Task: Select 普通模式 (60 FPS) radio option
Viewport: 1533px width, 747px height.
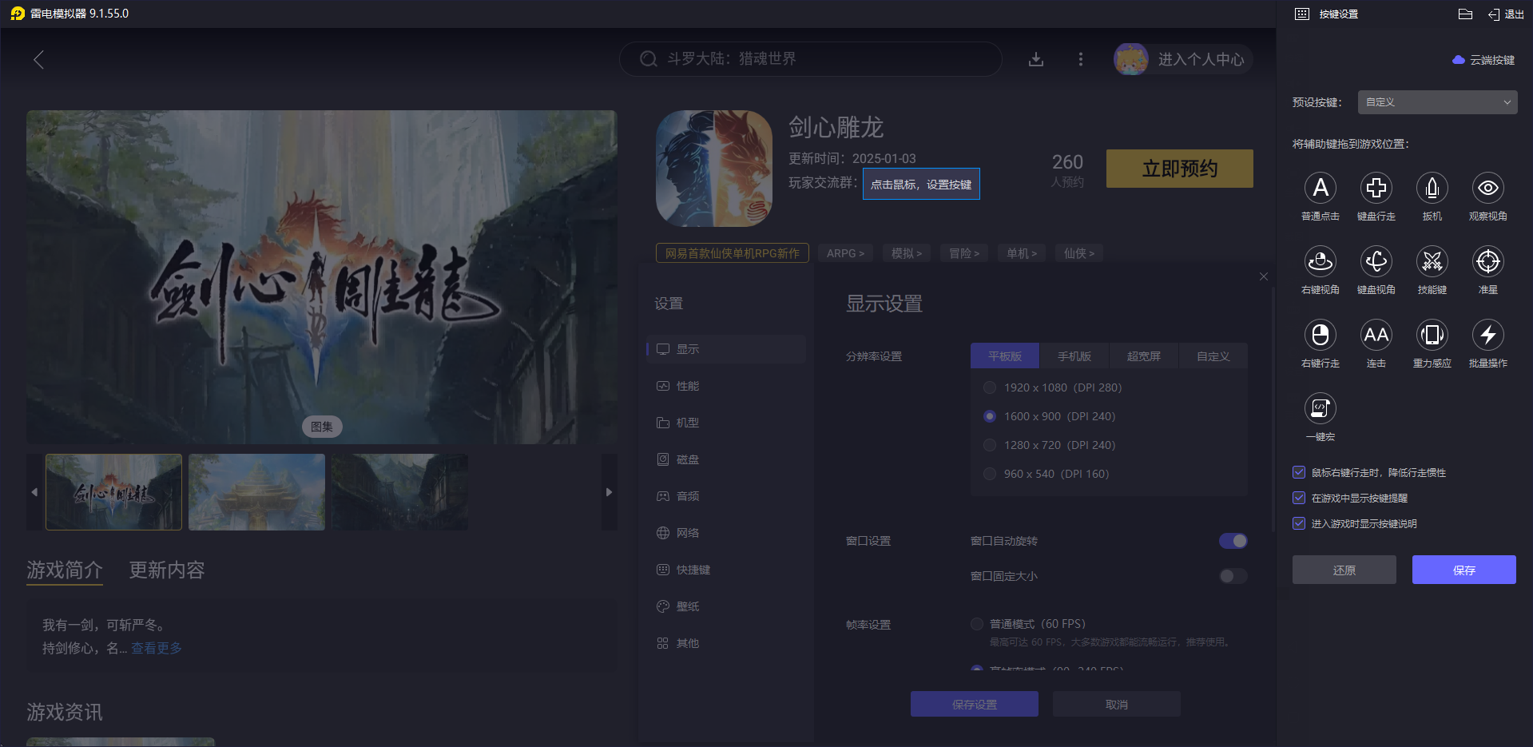Action: pyautogui.click(x=977, y=624)
